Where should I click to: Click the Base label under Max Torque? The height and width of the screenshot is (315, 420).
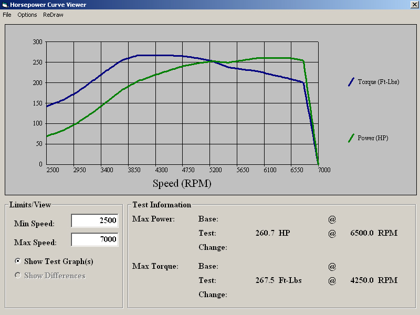(x=208, y=266)
